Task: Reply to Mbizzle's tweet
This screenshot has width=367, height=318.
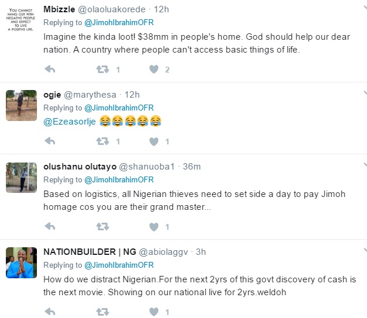Action: 50,70
